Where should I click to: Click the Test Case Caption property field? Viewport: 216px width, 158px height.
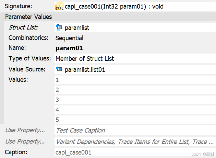pyautogui.click(x=134, y=131)
